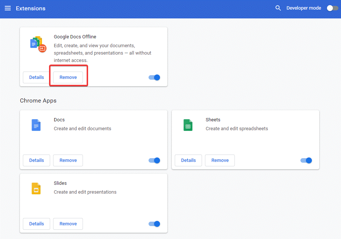Remove the Docs app
341x239 pixels.
point(68,160)
